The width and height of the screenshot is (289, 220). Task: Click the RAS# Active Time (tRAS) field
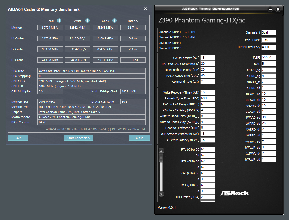pyautogui.click(x=208, y=76)
